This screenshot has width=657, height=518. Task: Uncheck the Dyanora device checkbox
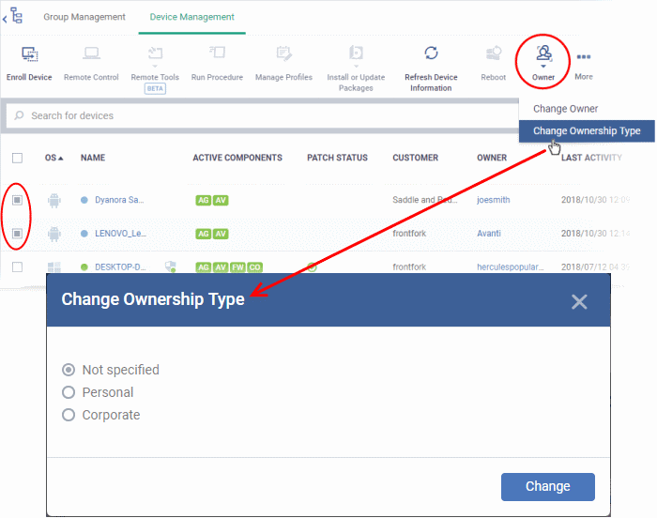[x=17, y=200]
